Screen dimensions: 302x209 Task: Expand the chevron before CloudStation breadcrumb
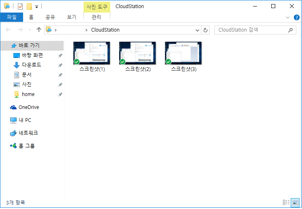click(86, 30)
